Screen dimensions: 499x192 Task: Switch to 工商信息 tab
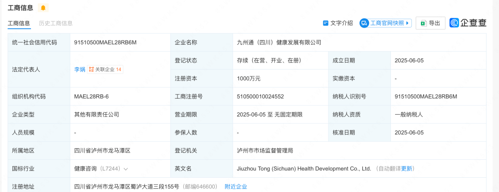19,23
